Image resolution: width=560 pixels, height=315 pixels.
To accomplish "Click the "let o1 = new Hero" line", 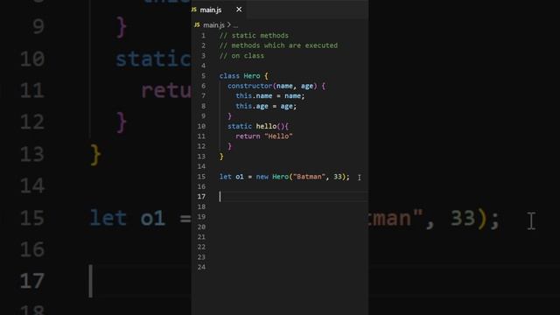I will coord(284,177).
